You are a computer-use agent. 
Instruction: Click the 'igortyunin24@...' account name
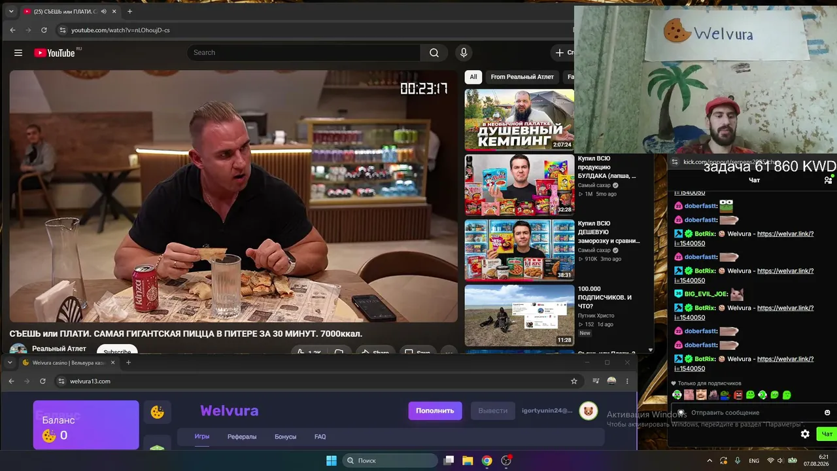(x=547, y=411)
